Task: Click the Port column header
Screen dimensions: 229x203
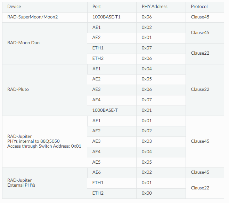Action: coord(97,7)
